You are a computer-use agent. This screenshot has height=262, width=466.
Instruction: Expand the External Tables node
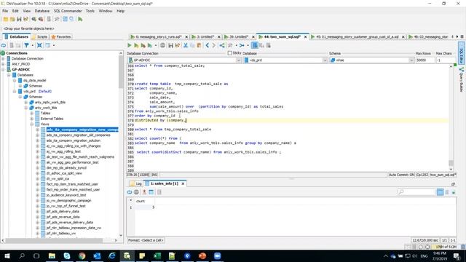pyautogui.click(x=32, y=119)
